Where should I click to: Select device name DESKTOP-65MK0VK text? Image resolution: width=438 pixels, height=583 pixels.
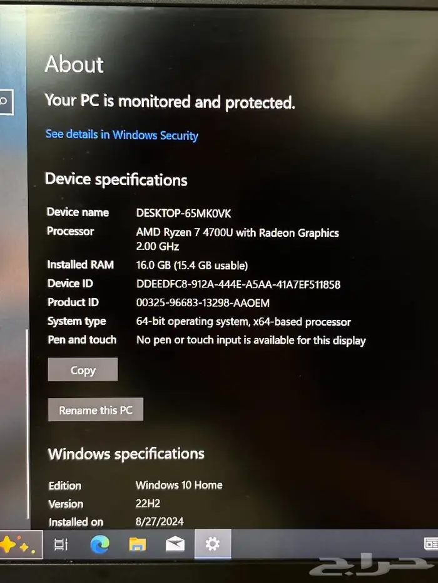tap(183, 214)
